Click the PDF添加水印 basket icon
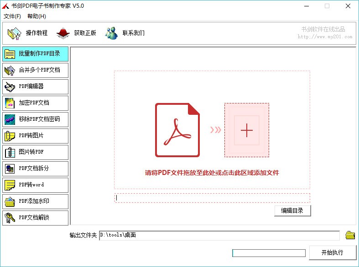This screenshot has height=267, width=359. (x=10, y=202)
